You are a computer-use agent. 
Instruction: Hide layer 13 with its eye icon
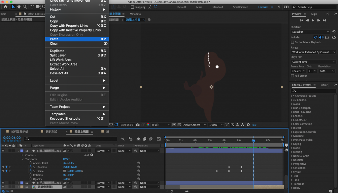click(x=3, y=187)
